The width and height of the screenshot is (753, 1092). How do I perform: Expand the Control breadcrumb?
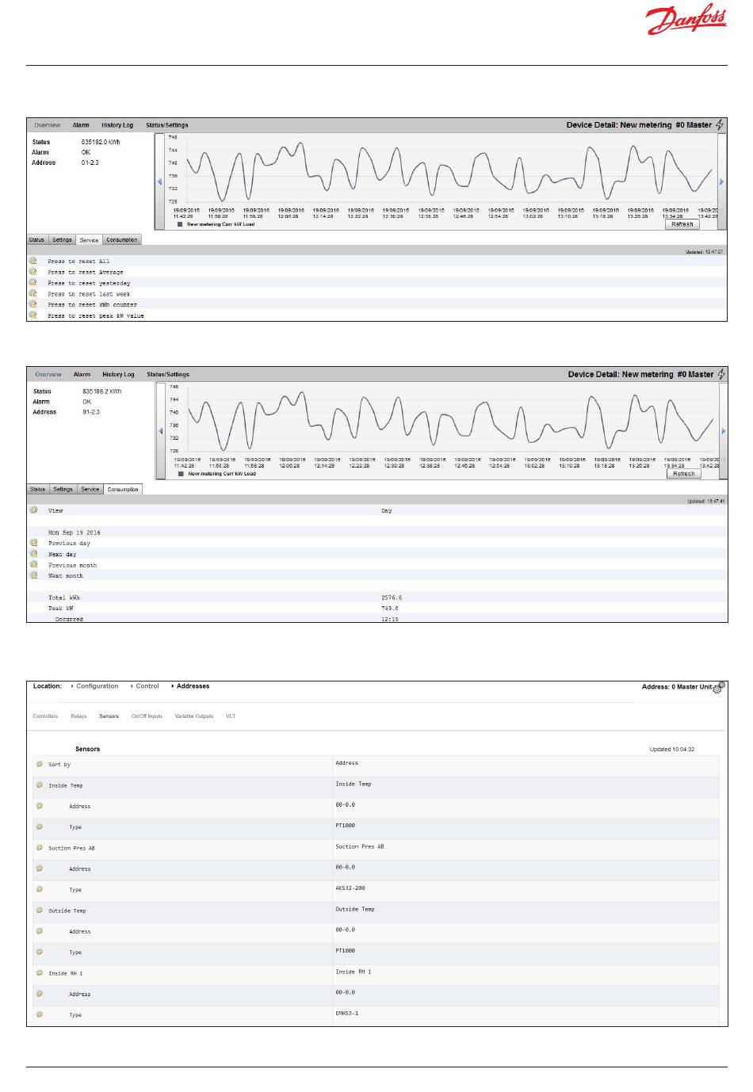click(145, 686)
